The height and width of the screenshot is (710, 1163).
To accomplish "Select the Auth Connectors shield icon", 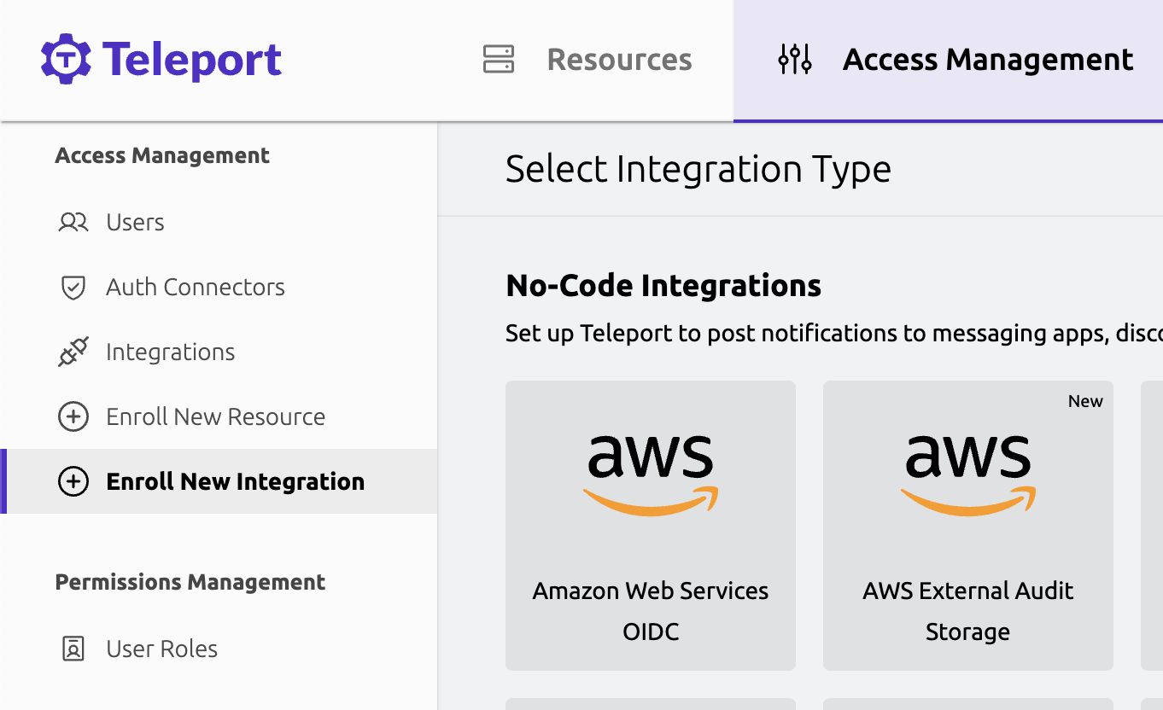I will pyautogui.click(x=73, y=287).
